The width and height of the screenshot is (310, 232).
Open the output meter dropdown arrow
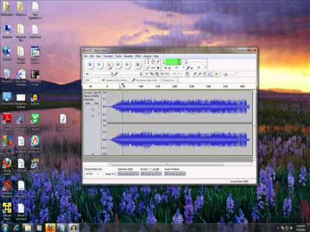169,68
